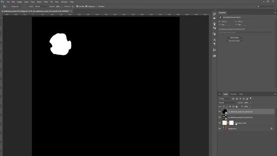The height and width of the screenshot is (156, 277).
Task: Switch to the Channels tab
Action: point(233,94)
